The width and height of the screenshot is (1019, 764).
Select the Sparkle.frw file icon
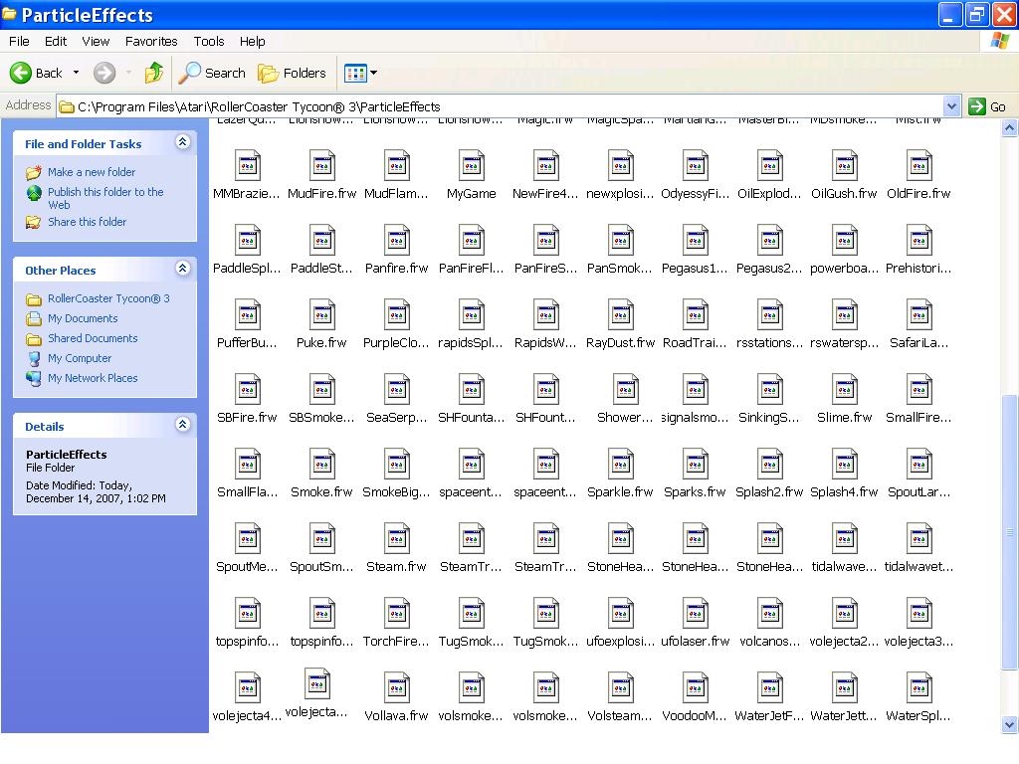click(620, 465)
